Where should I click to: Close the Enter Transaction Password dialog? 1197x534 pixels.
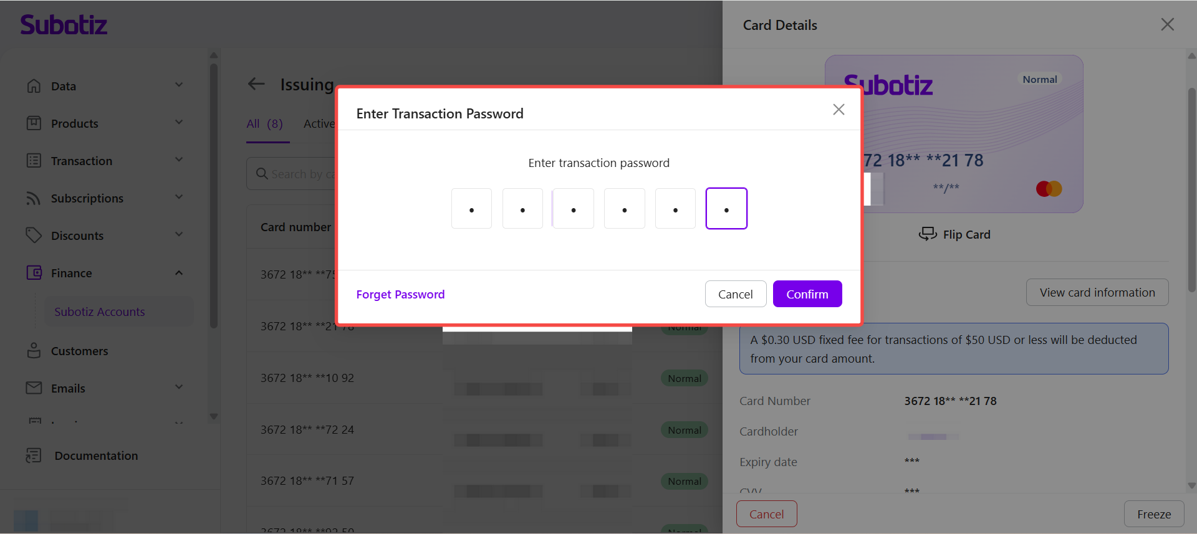pos(839,110)
